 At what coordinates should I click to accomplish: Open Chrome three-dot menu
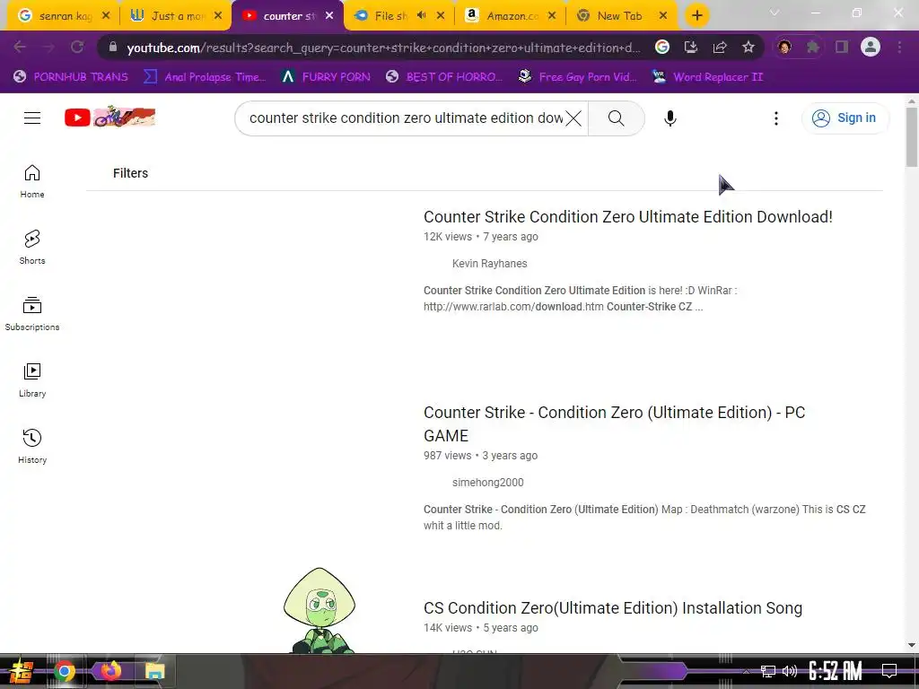coord(899,47)
